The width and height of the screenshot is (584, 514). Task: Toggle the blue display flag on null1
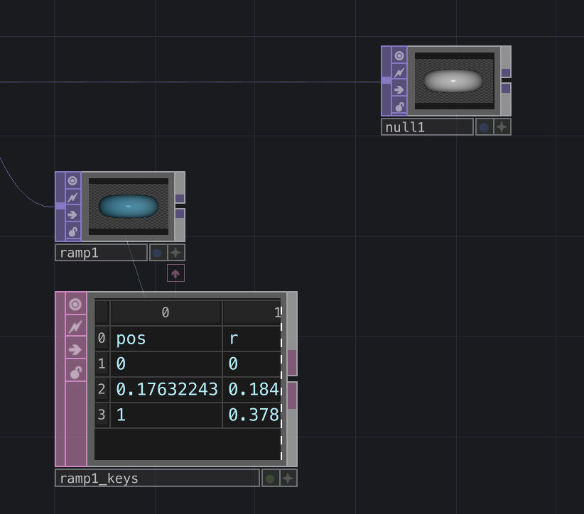(x=484, y=127)
